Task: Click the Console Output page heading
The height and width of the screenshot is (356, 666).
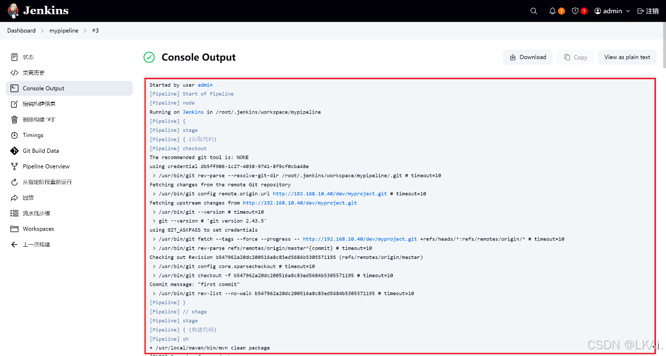Action: [199, 57]
